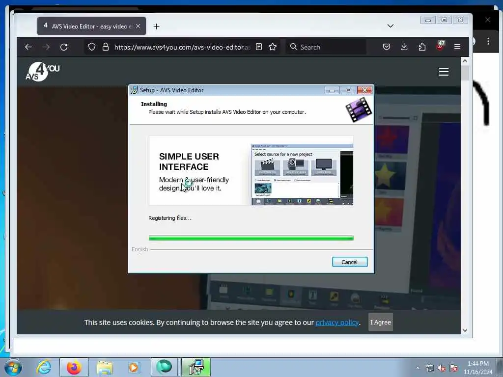Click the network tray icon
This screenshot has height=377, width=503.
coord(429,368)
